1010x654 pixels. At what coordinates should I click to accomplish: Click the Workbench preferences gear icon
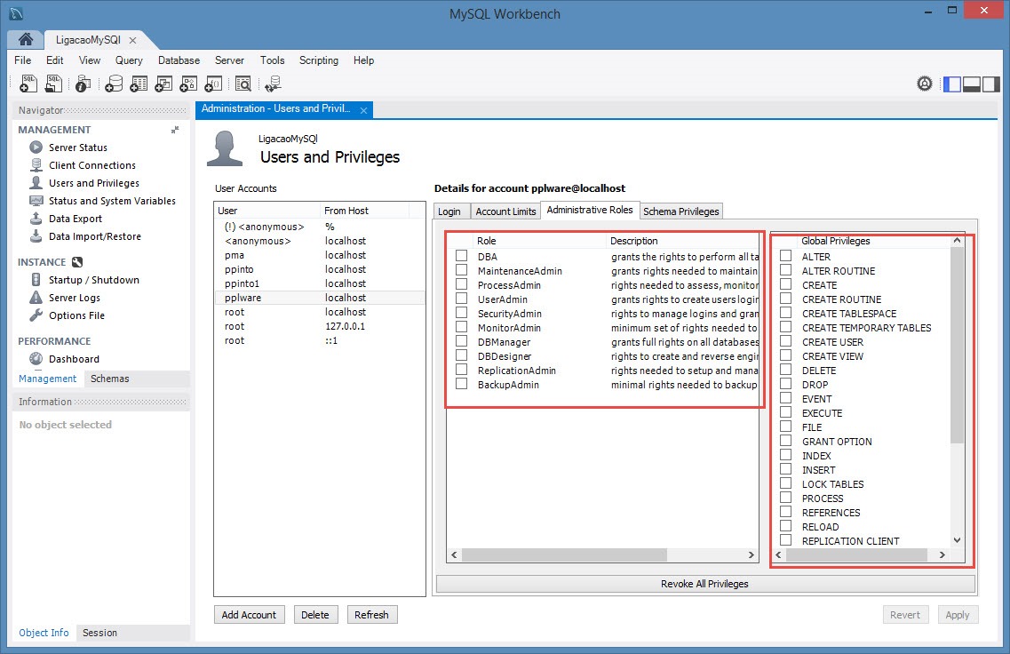click(x=925, y=84)
